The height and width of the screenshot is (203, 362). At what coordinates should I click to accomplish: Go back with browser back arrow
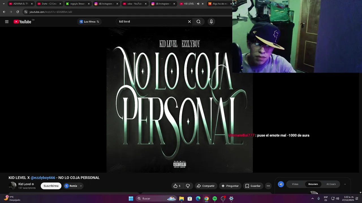[x=4, y=12]
